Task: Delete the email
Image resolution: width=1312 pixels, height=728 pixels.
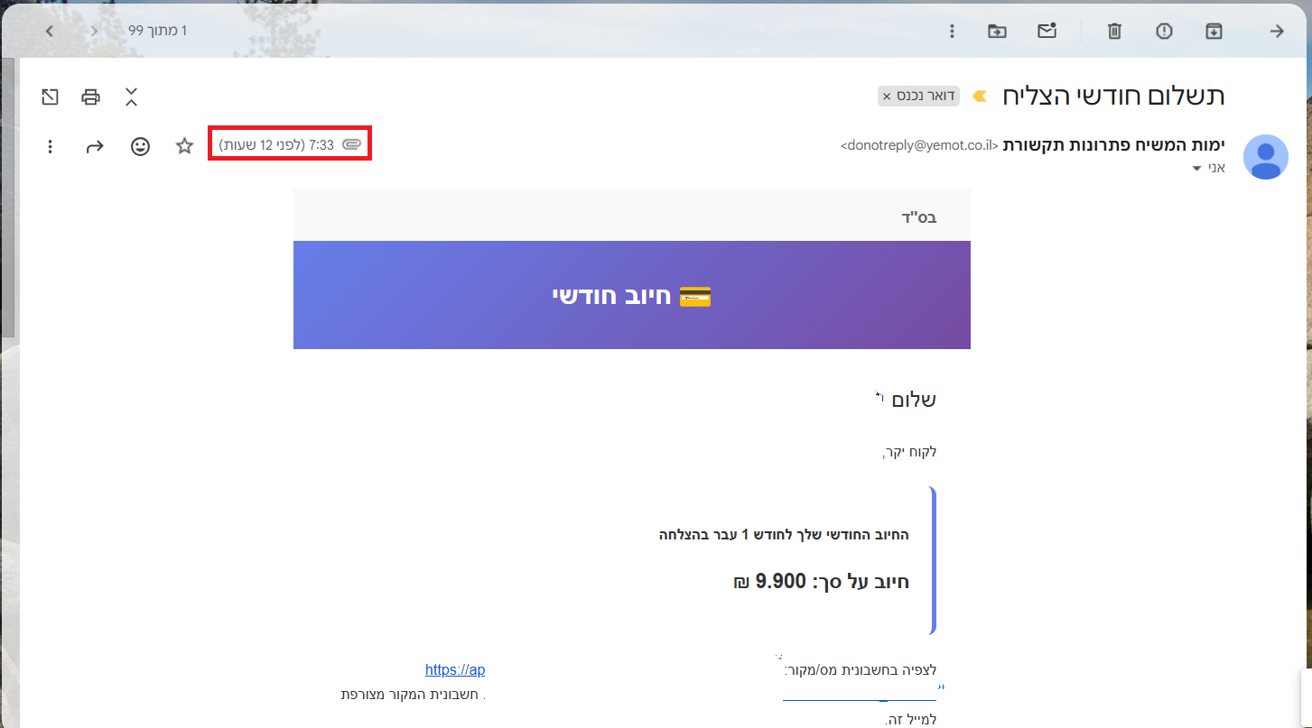Action: pyautogui.click(x=1113, y=31)
